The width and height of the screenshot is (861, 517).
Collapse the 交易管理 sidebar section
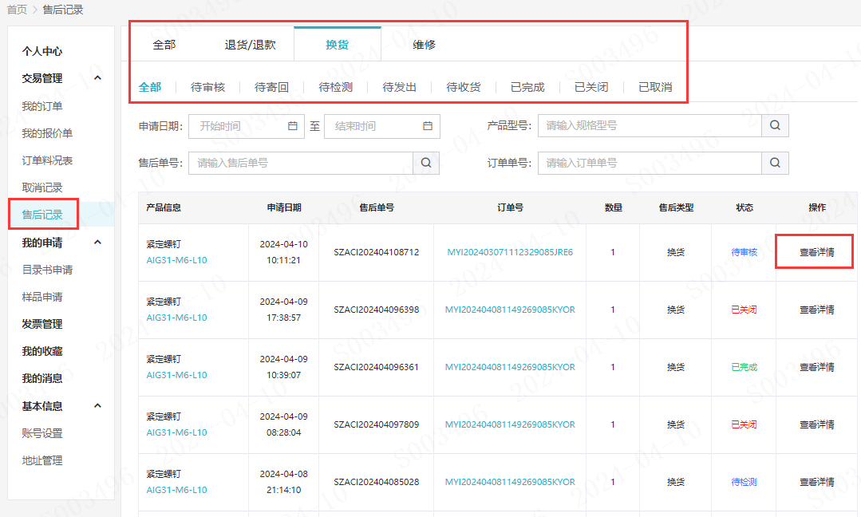tap(98, 78)
